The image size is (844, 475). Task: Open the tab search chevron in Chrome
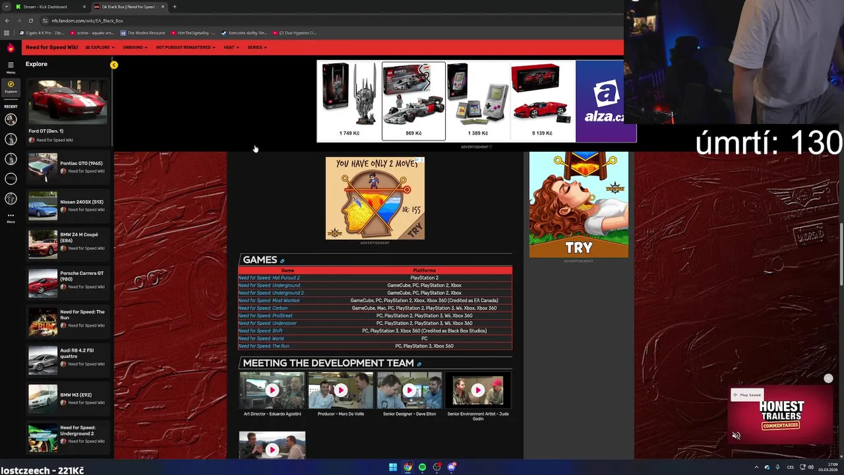(7, 7)
